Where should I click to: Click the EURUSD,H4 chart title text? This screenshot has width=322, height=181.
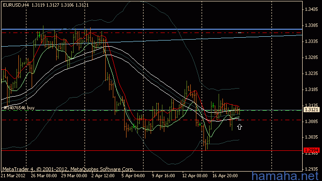click(x=16, y=5)
